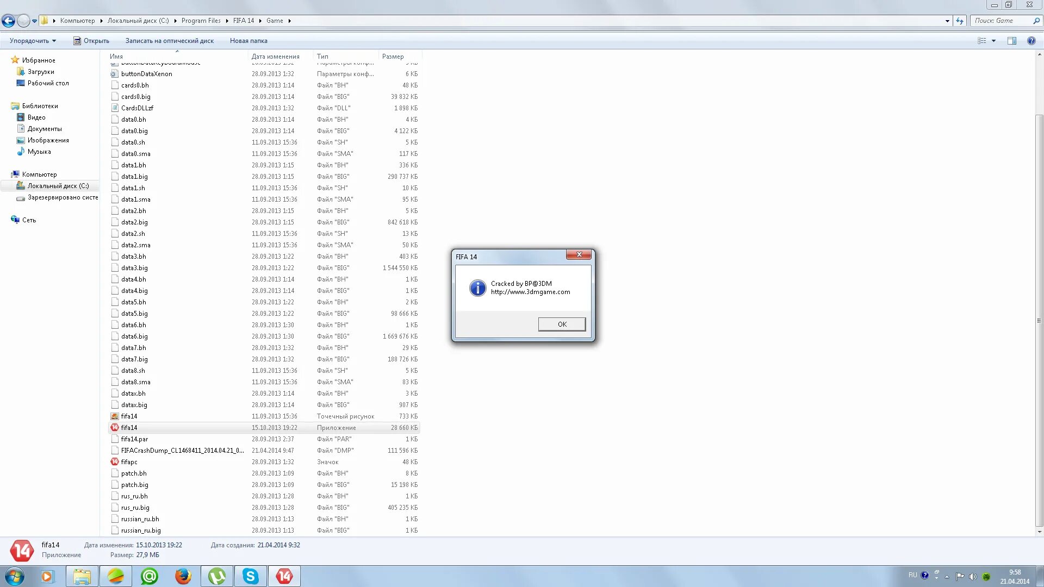Select the fifapc icon file

[x=129, y=462]
